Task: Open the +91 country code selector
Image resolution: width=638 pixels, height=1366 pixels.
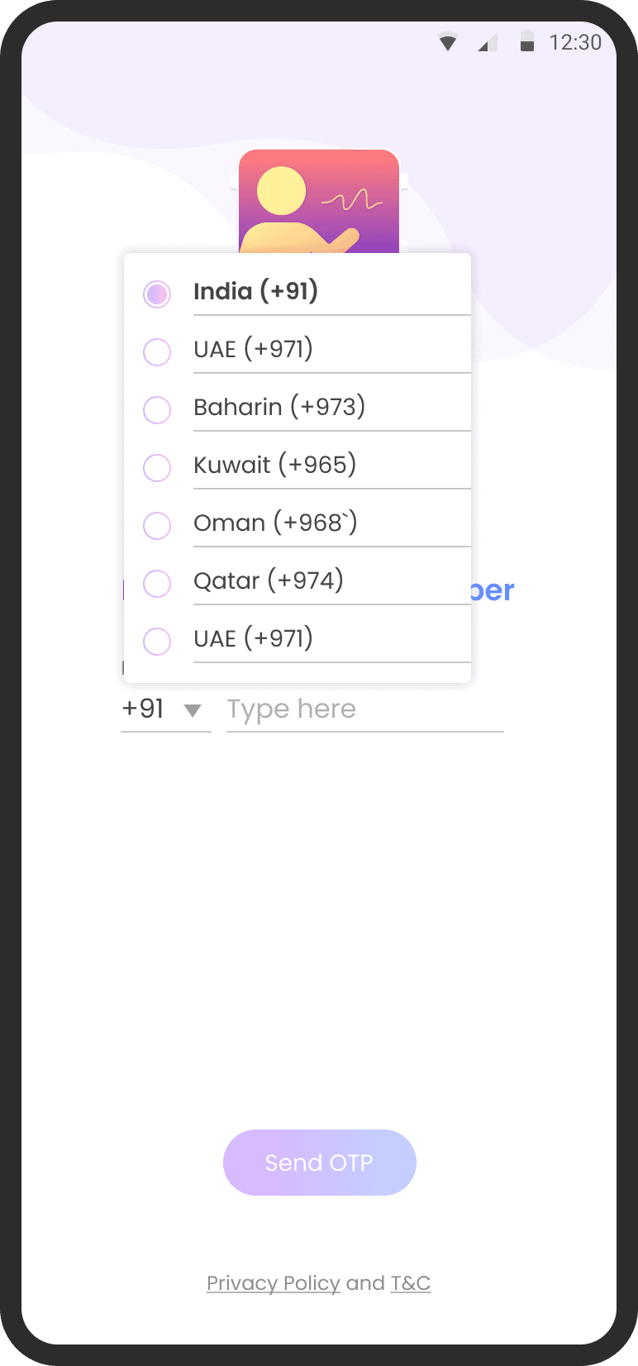Action: pyautogui.click(x=165, y=709)
